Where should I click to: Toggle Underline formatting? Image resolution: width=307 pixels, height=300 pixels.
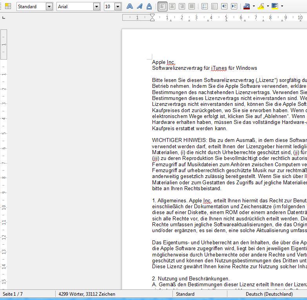149,6
